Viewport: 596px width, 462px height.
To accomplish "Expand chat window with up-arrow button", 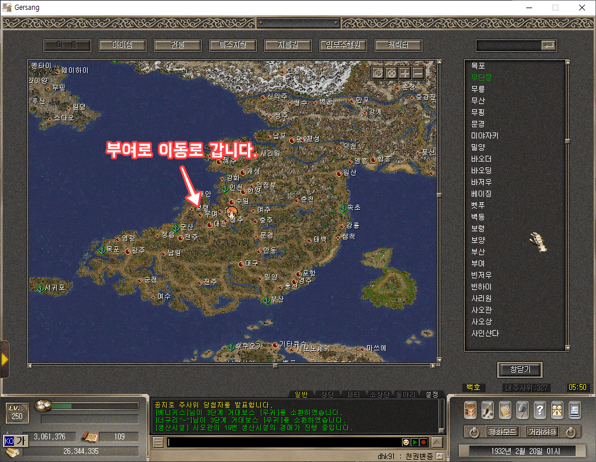I will (x=437, y=442).
